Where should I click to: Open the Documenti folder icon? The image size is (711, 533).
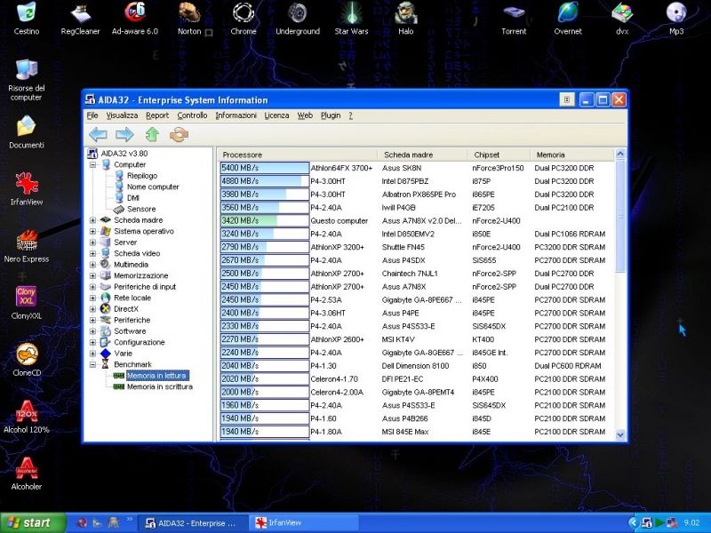tap(27, 131)
